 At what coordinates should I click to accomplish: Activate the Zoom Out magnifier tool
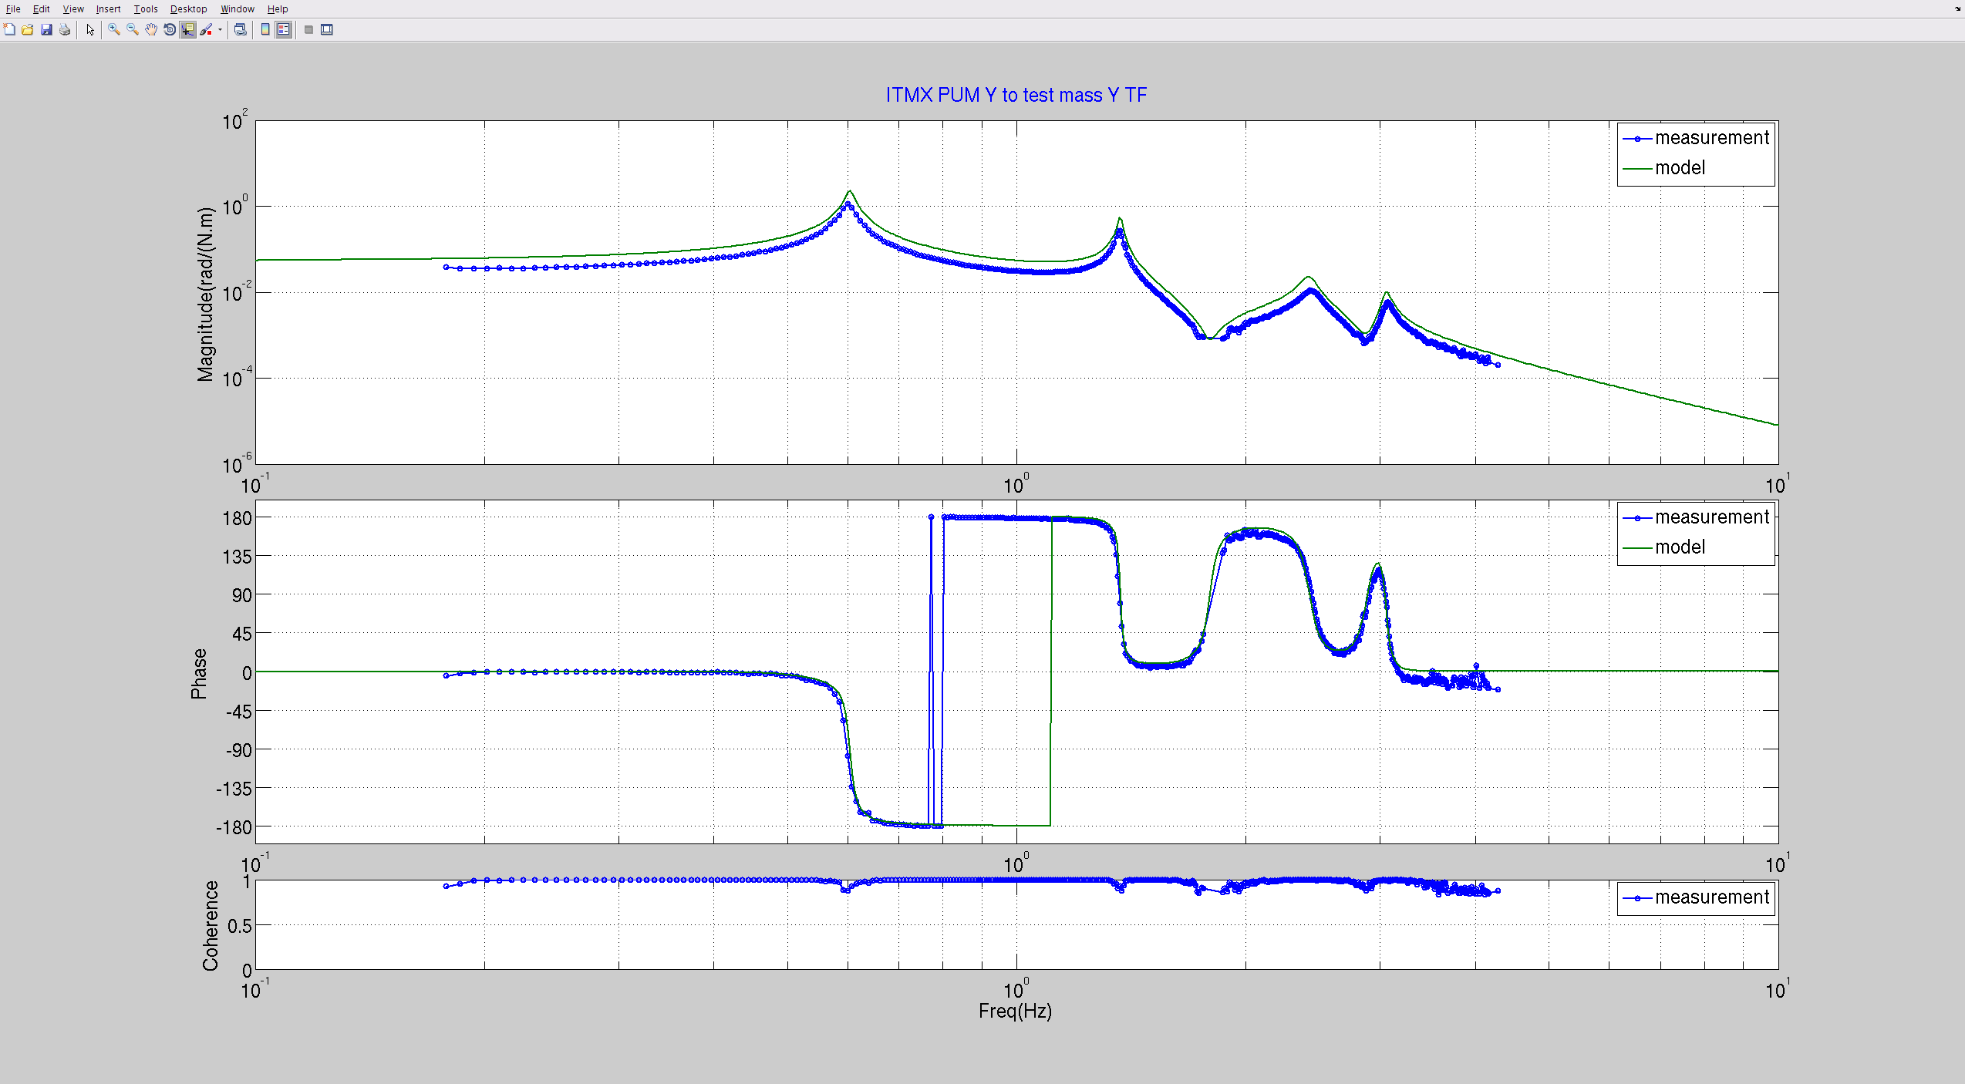coord(133,30)
